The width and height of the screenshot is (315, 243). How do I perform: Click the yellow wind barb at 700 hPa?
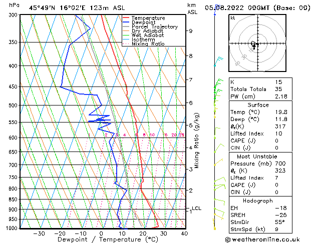click(218, 162)
